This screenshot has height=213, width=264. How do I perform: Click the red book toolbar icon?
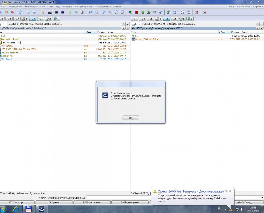point(136,12)
